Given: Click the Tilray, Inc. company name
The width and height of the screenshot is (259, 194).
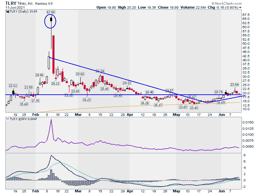Looking at the screenshot, I should 26,3.
